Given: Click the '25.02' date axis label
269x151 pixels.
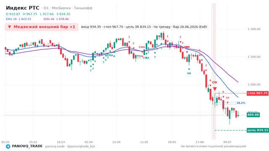Looking at the screenshot, I should pyautogui.click(x=33, y=142).
